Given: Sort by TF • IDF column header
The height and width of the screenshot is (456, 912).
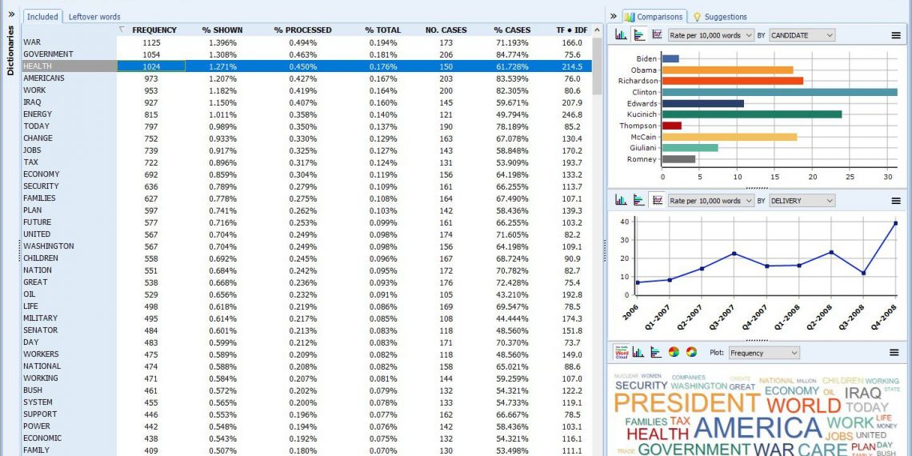Looking at the screenshot, I should tap(571, 30).
